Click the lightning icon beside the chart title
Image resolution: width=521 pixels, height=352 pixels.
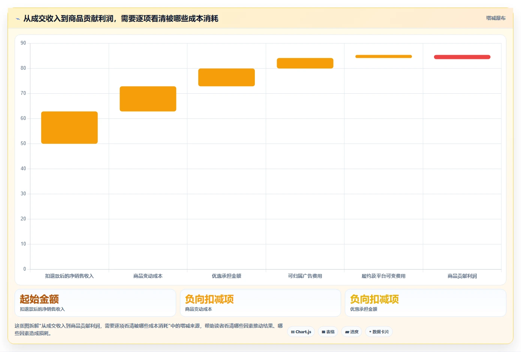pyautogui.click(x=18, y=19)
